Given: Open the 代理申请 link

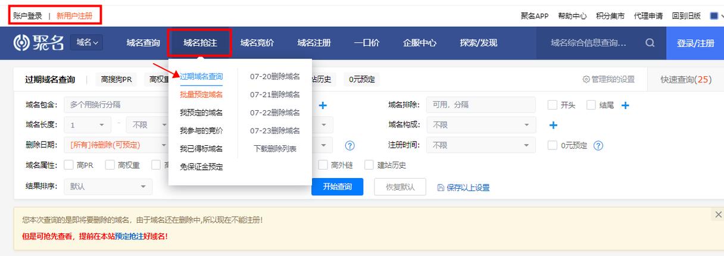Looking at the screenshot, I should coord(648,16).
